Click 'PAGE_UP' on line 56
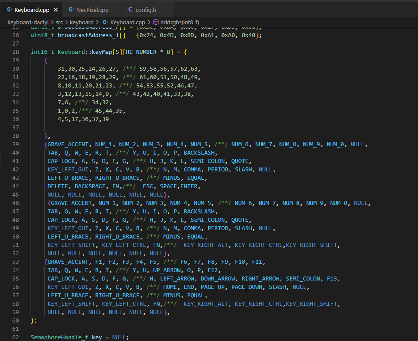The height and width of the screenshot is (341, 418). click(213, 287)
